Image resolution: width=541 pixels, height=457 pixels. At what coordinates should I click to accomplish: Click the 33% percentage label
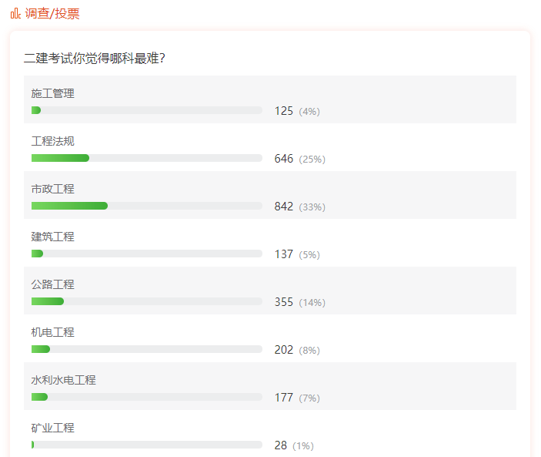click(x=312, y=207)
